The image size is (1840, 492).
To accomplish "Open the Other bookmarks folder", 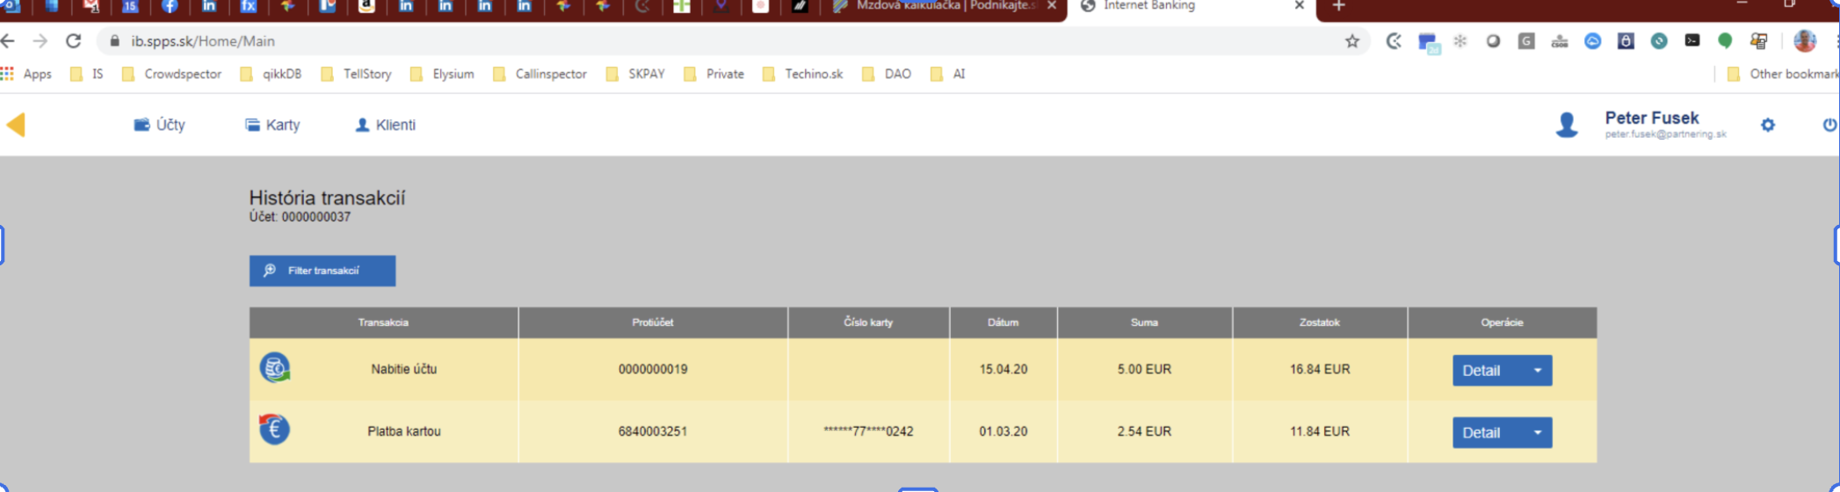I will [x=1782, y=74].
